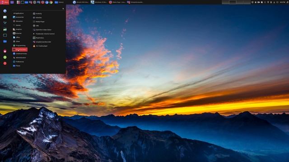Click the green log out icon in sidebar
The height and width of the screenshot is (162, 289).
click(x=5, y=57)
